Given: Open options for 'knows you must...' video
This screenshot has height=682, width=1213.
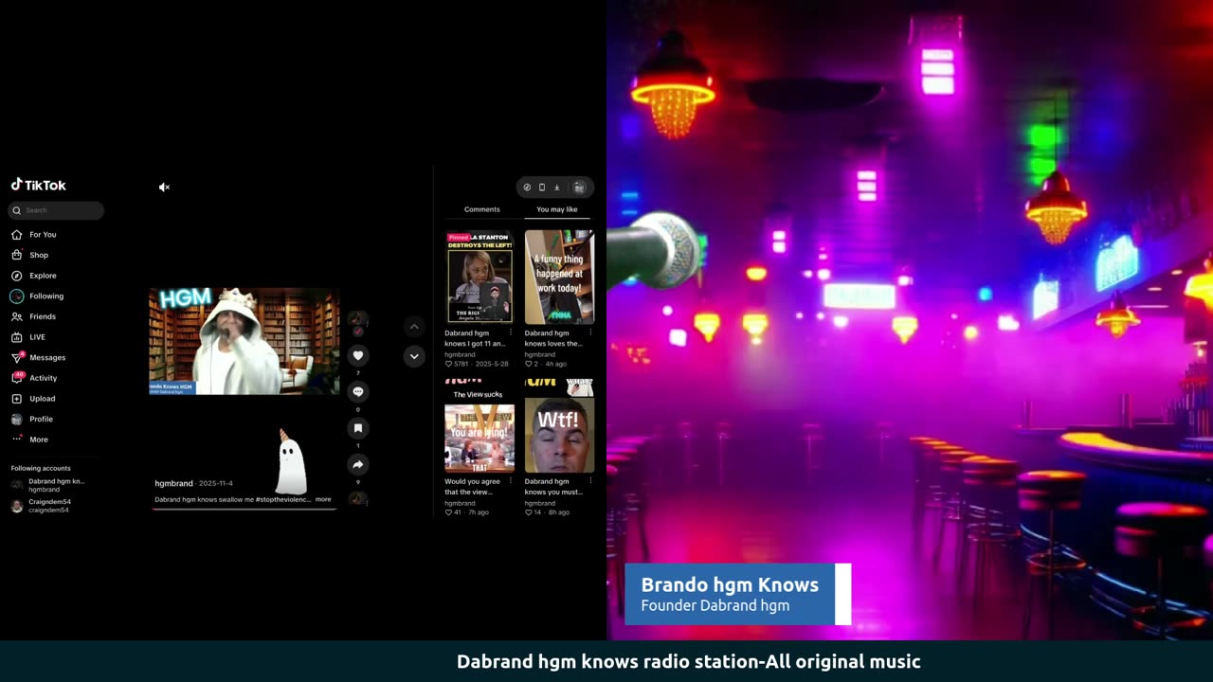Looking at the screenshot, I should pyautogui.click(x=590, y=481).
